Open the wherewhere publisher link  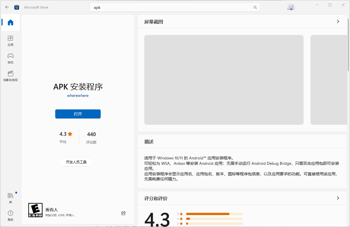(x=78, y=96)
